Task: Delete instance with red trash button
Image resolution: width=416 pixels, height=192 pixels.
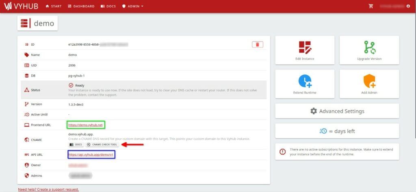Action: [x=257, y=45]
